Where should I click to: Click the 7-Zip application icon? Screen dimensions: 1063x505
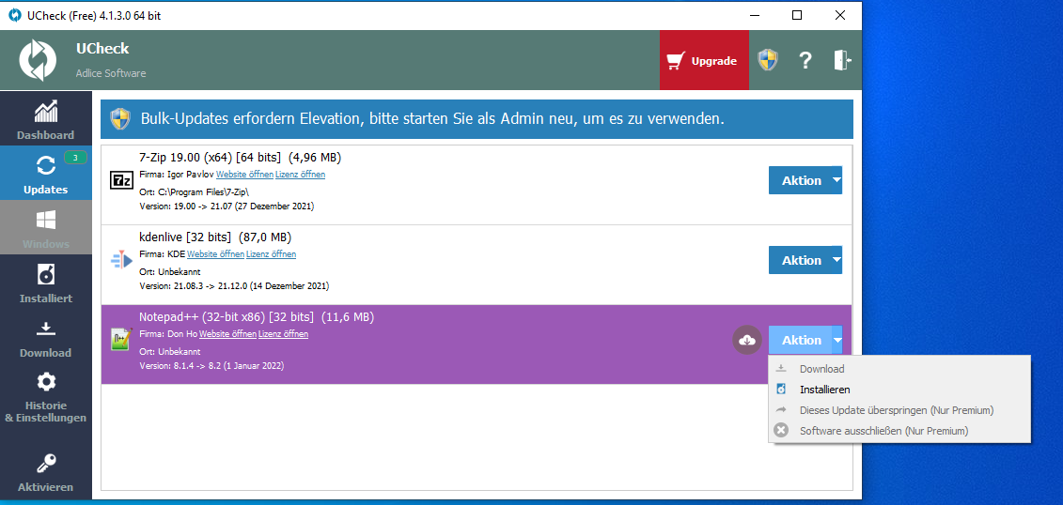[x=120, y=180]
